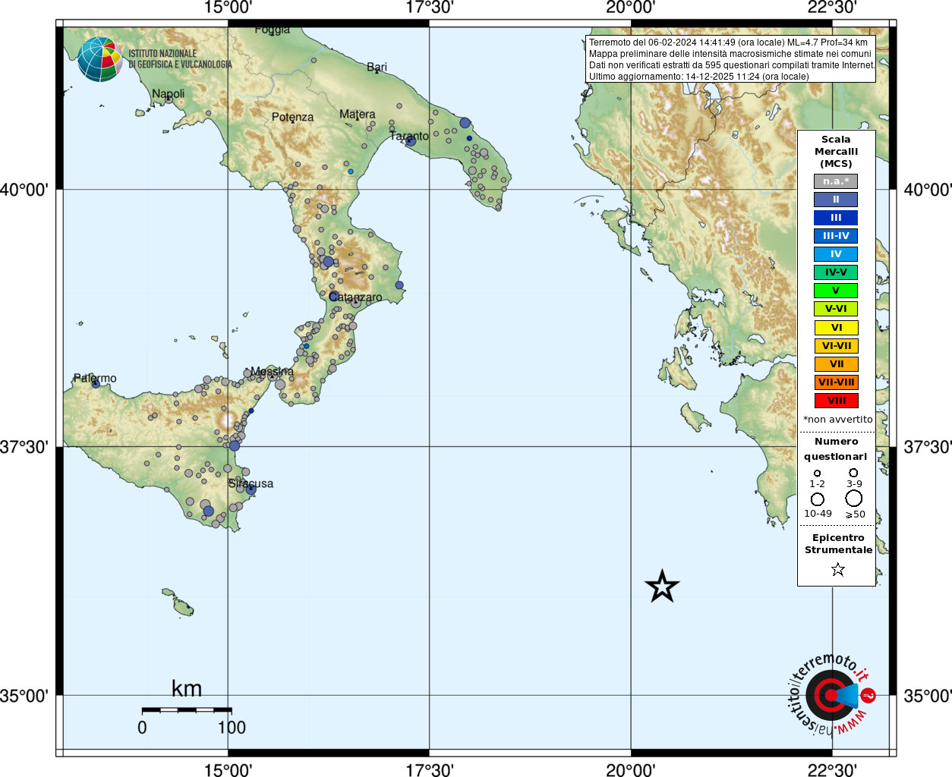Click the smallest 1-2 questionnaires circle
Image resolution: width=952 pixels, height=777 pixels.
point(818,473)
